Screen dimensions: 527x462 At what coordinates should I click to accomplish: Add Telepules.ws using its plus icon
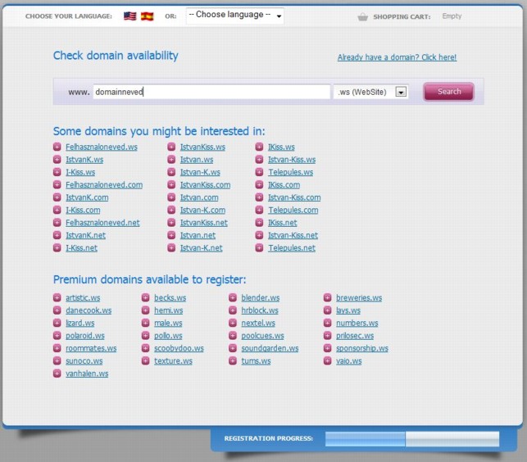259,172
